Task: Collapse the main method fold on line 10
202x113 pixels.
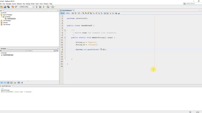Action: pyautogui.click(x=65, y=38)
